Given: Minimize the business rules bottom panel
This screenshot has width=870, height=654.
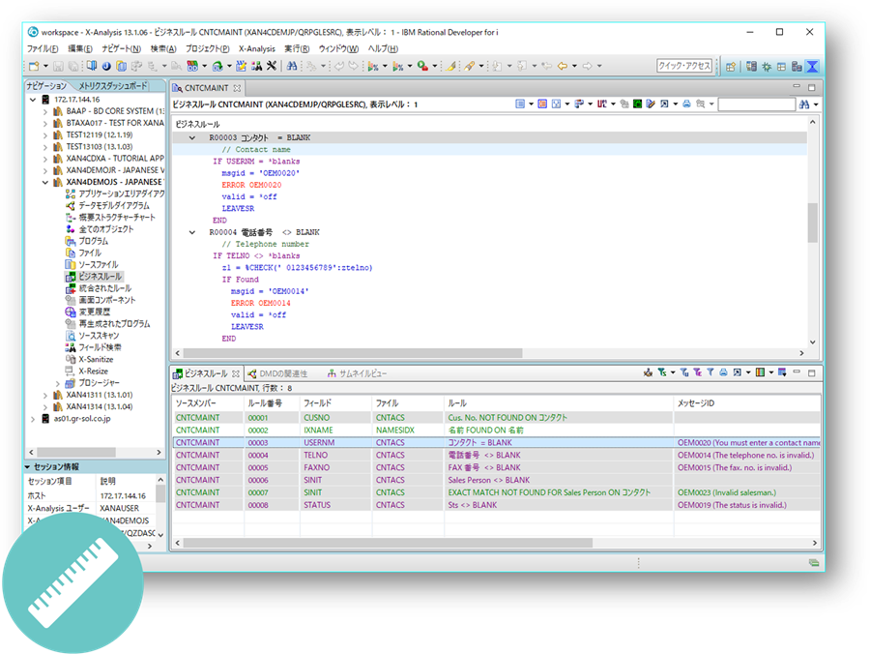Looking at the screenshot, I should pos(797,372).
